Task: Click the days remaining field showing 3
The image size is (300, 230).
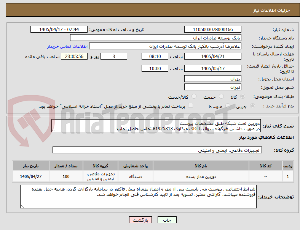Action: tap(114, 56)
